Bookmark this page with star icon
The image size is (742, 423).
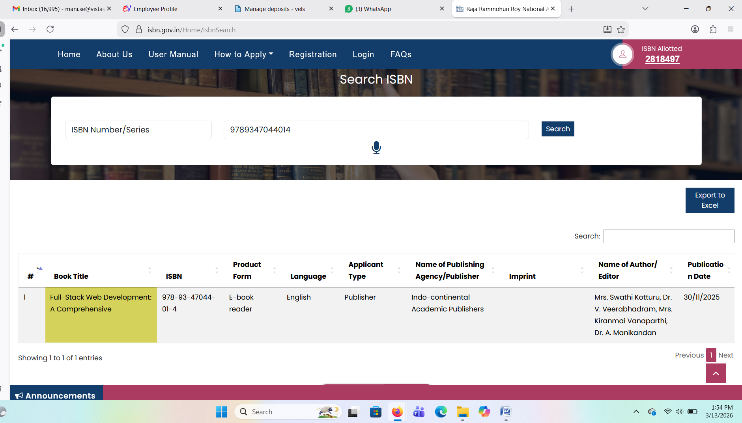click(x=621, y=30)
